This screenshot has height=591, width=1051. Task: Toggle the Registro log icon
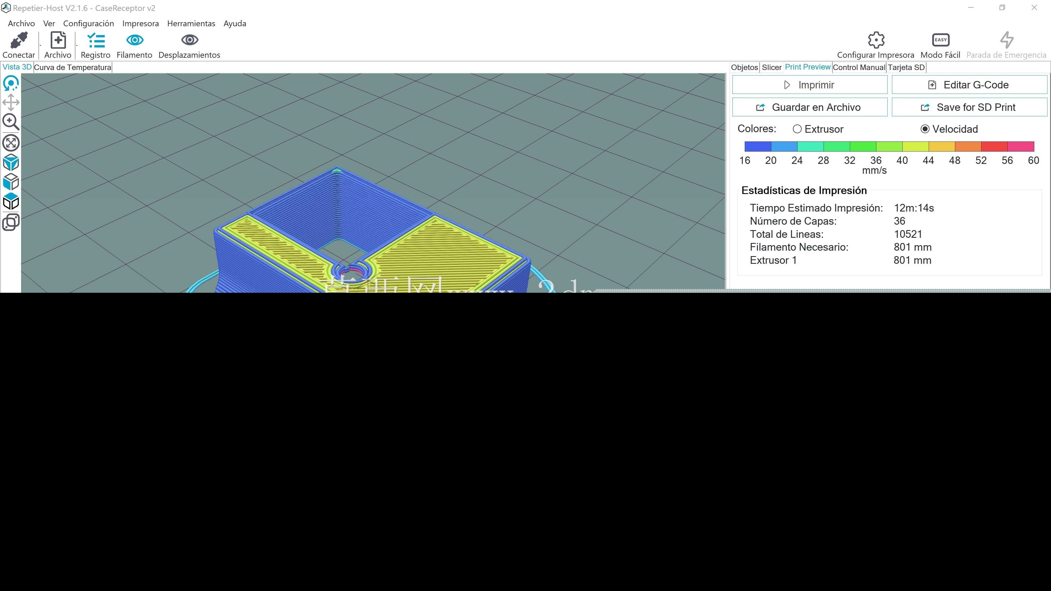[96, 40]
